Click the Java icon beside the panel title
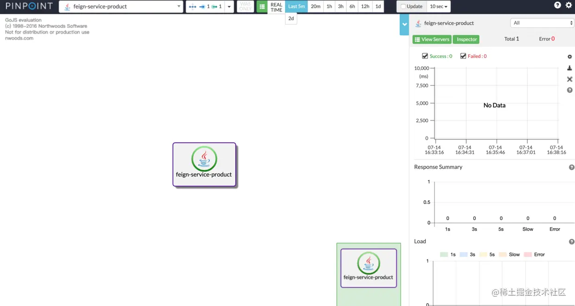The height and width of the screenshot is (306, 575). pos(418,23)
